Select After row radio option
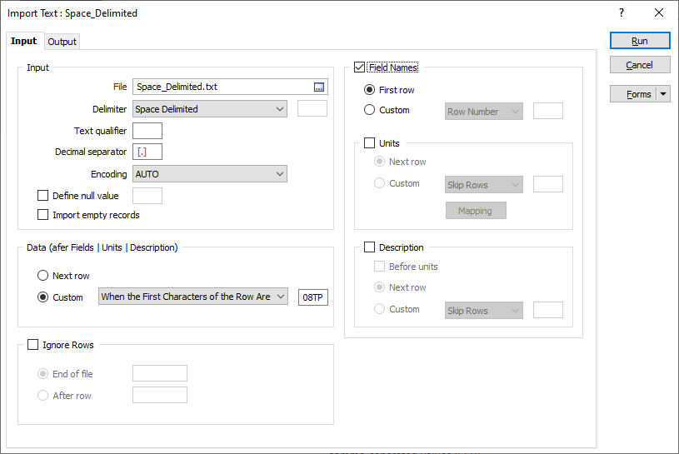This screenshot has width=679, height=454. click(x=42, y=395)
